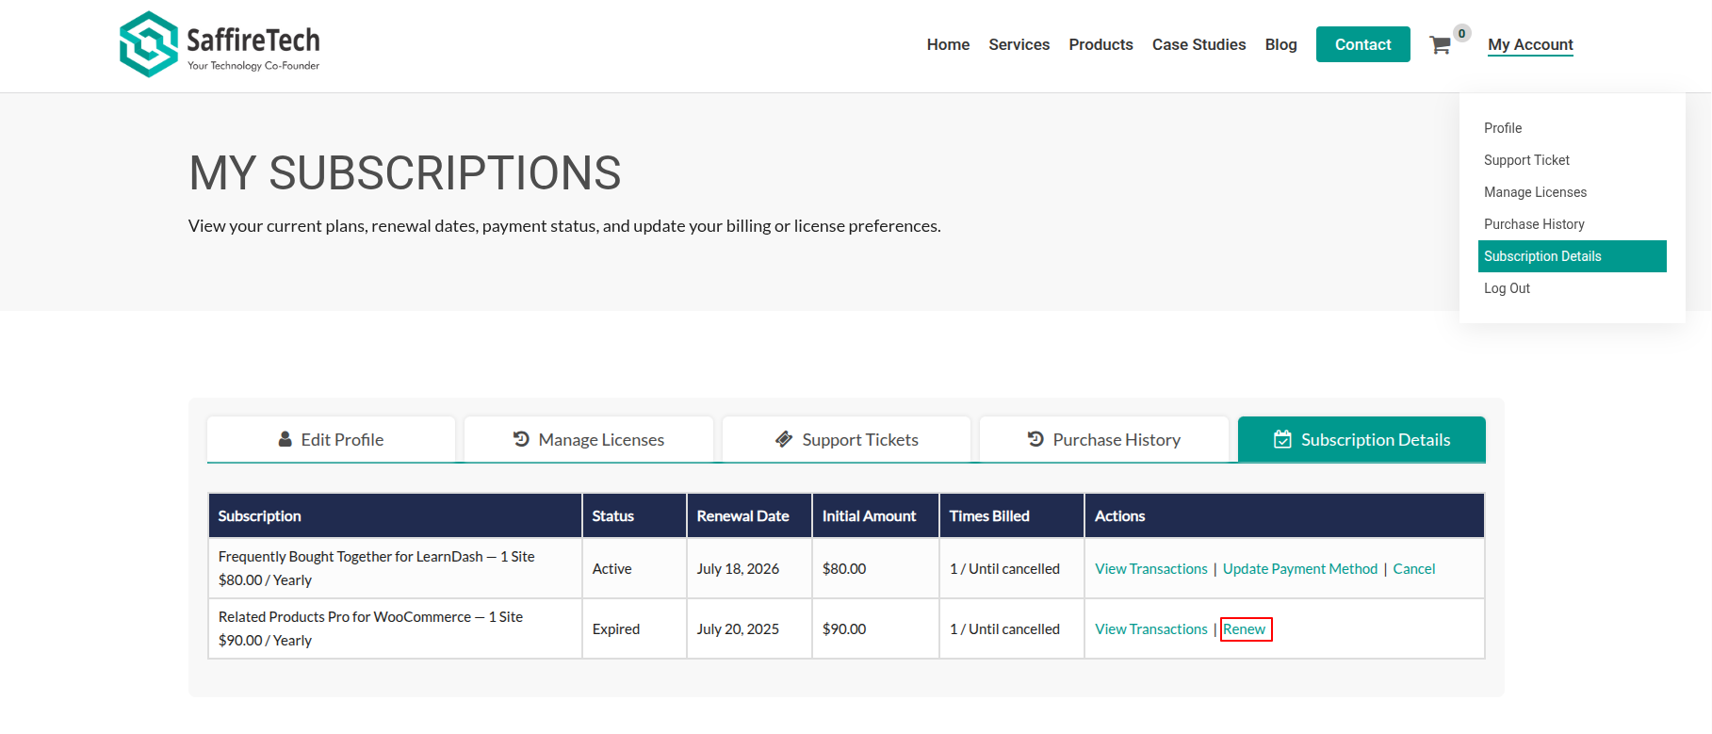Select Profile in the account dropdown
1712x734 pixels.
[1503, 128]
